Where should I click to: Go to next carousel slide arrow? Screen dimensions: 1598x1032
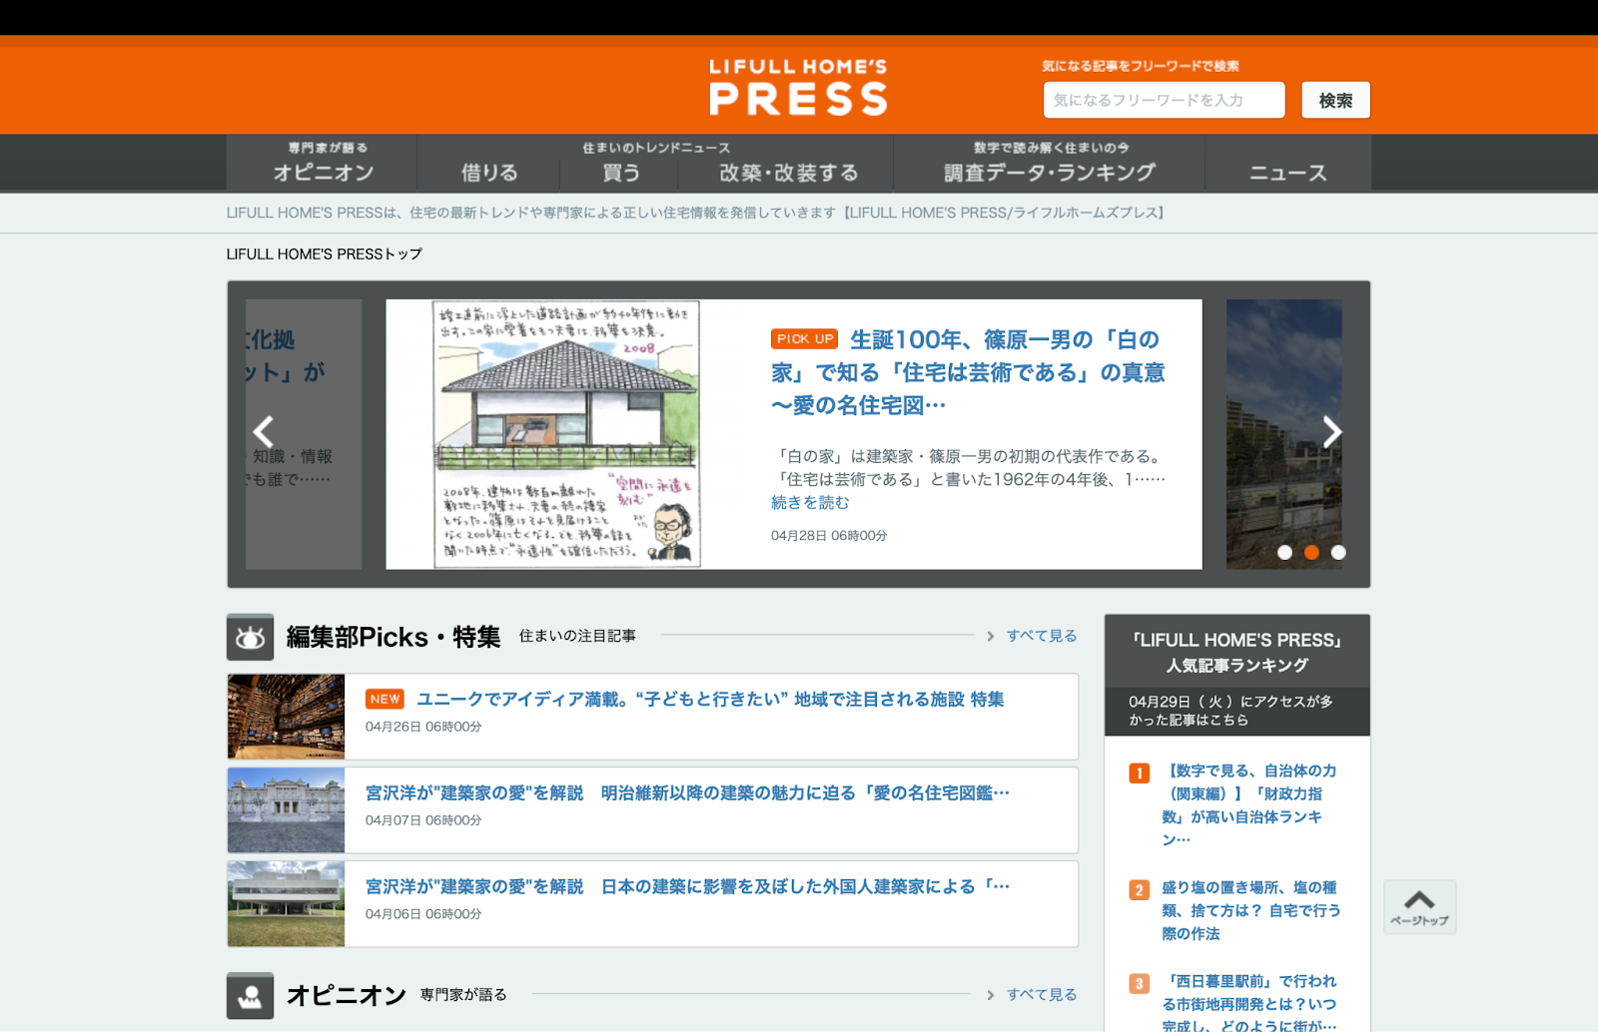pyautogui.click(x=1332, y=431)
